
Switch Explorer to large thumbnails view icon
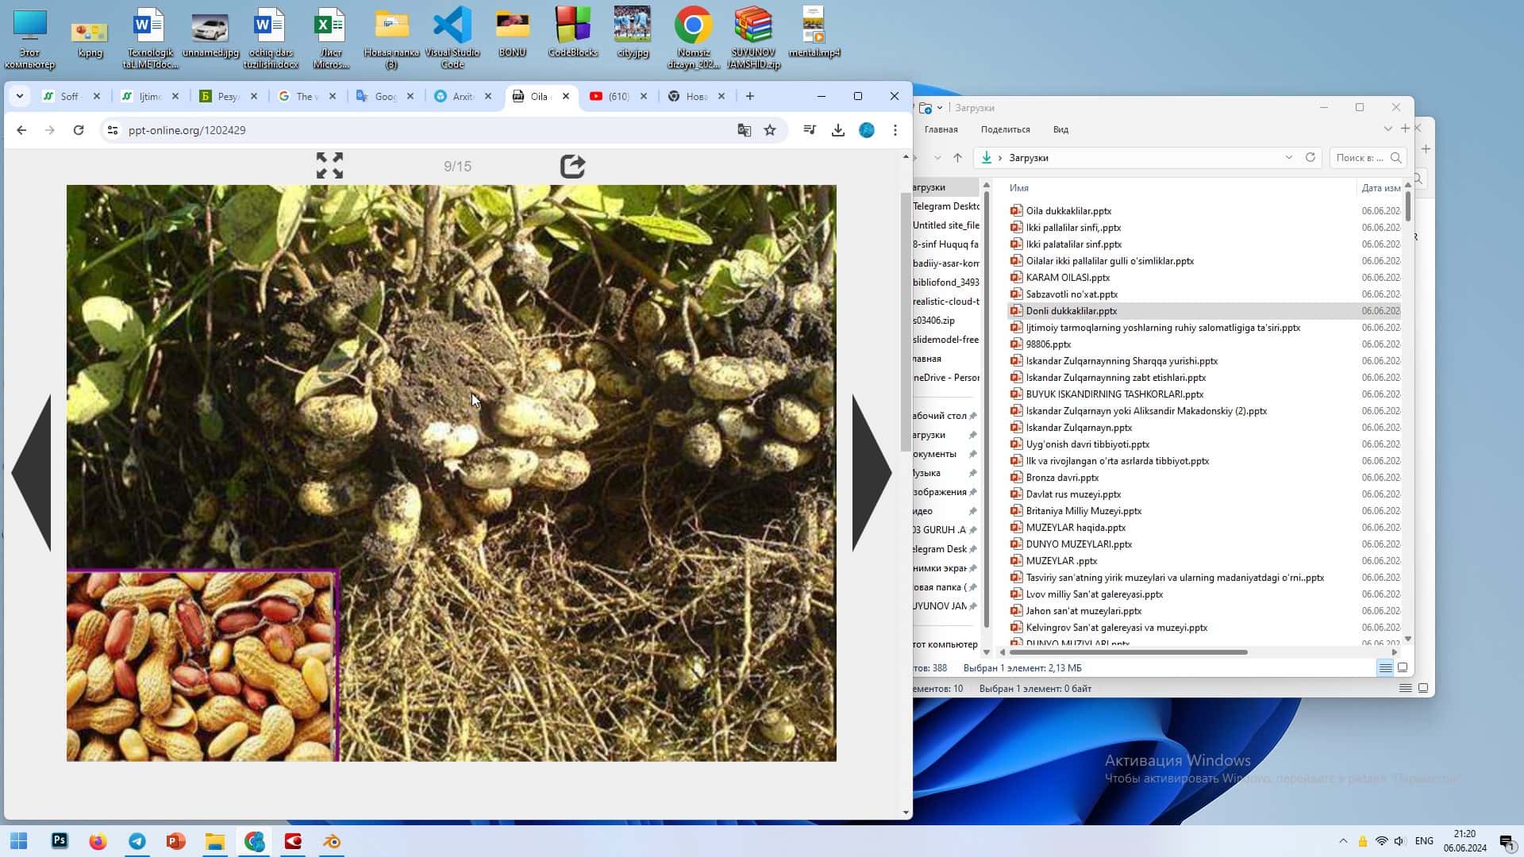click(x=1403, y=668)
